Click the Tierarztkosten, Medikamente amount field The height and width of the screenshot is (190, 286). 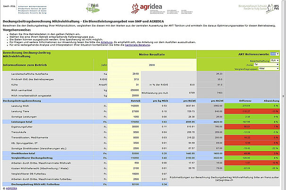127,137
